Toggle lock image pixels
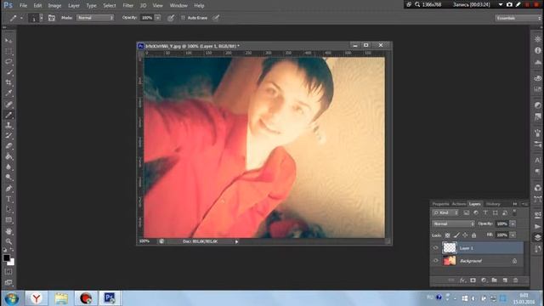Image resolution: width=544 pixels, height=306 pixels. [456, 235]
